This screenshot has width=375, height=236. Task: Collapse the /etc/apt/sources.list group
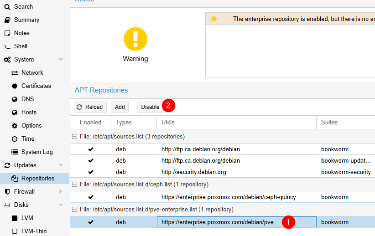pos(74,137)
